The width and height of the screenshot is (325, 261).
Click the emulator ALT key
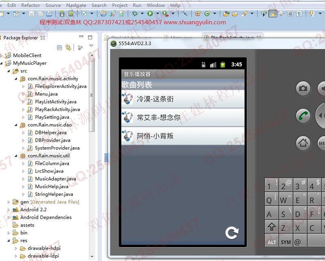tap(272, 241)
